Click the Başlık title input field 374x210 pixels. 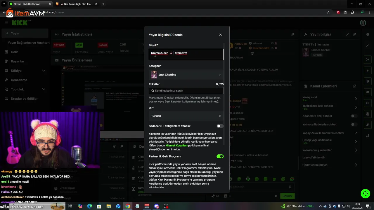[x=186, y=55]
